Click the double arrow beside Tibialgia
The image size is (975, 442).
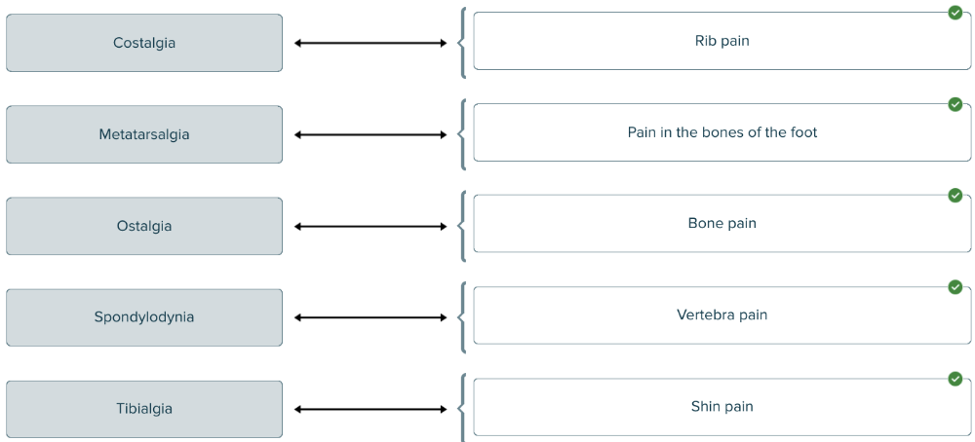[x=370, y=409]
